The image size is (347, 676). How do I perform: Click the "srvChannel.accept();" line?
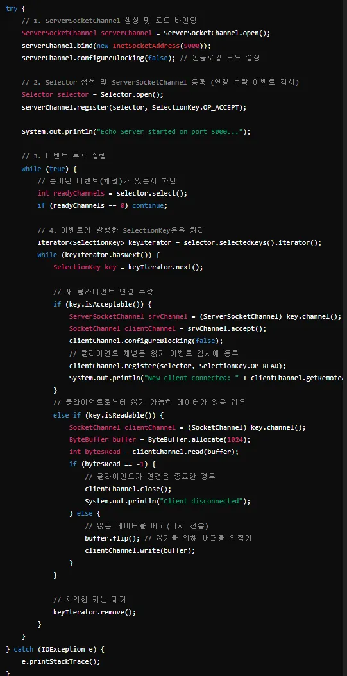pos(167,329)
